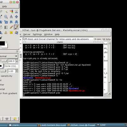The image size is (127, 127).
Task: Select the Perspective tool
Action: [17, 22]
